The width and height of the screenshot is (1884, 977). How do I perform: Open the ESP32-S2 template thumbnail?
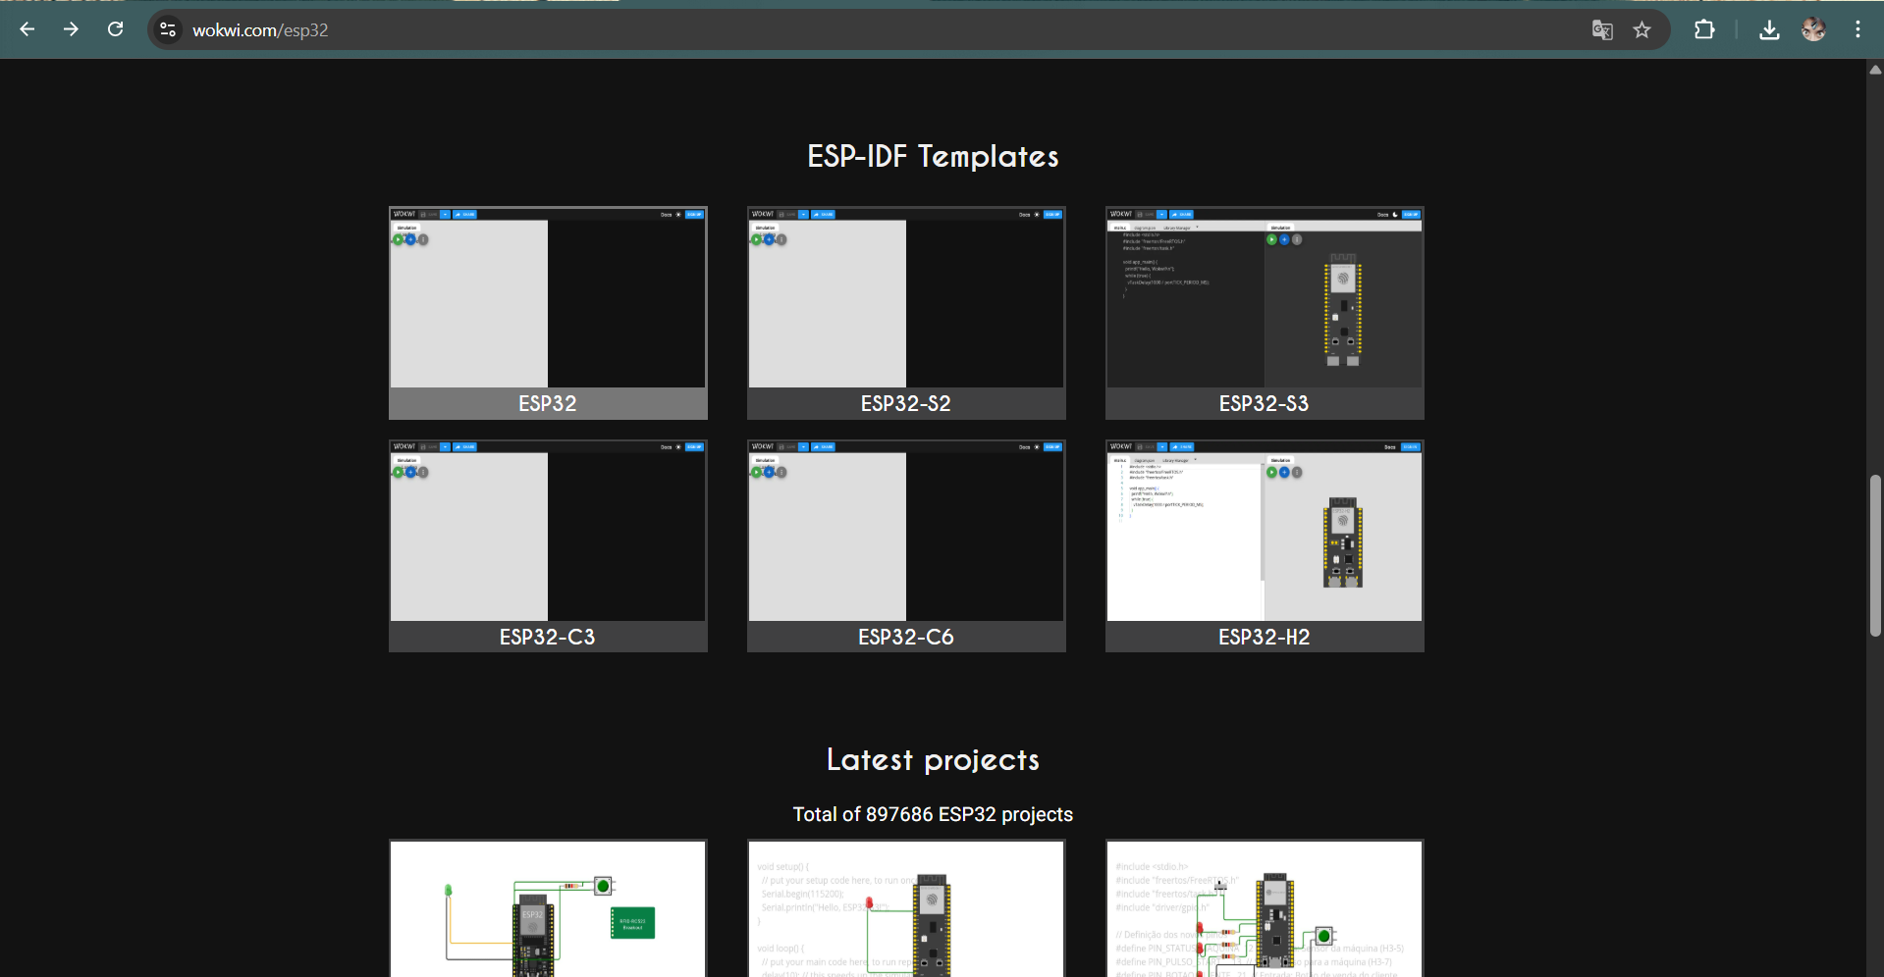(x=906, y=297)
